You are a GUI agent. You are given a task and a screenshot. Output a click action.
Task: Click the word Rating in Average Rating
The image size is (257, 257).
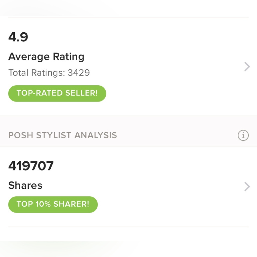click(x=69, y=57)
